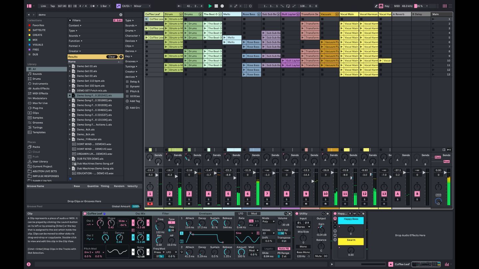Solo track 6 Rose Bass
Viewport: 479px width, 269px height.
coord(247,200)
